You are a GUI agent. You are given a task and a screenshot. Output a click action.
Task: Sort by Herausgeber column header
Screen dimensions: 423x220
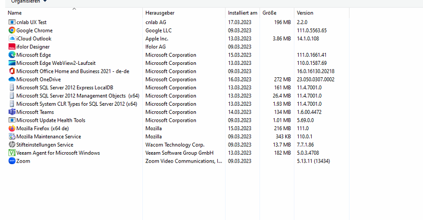pyautogui.click(x=160, y=12)
